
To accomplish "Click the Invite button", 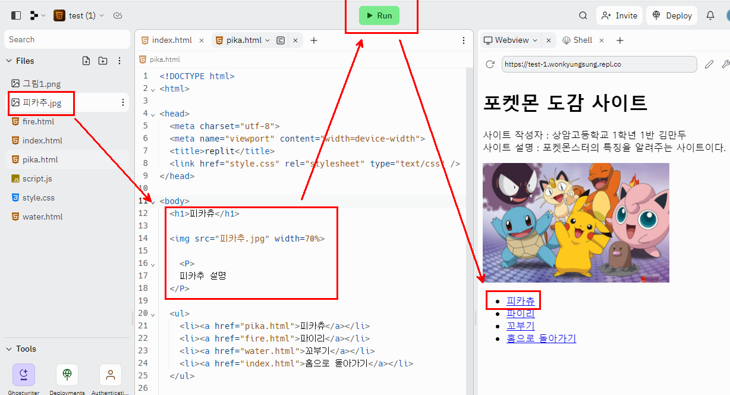I will tap(619, 15).
